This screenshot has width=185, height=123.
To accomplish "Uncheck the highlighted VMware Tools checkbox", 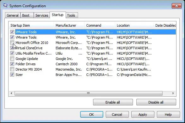I will tap(12, 32).
